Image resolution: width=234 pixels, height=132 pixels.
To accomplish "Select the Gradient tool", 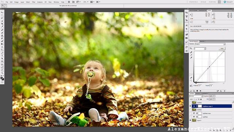I will (2, 44).
